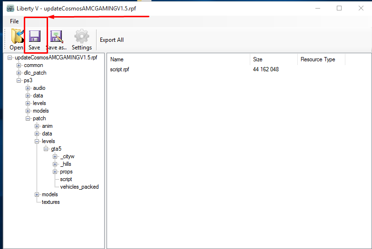The width and height of the screenshot is (372, 249).
Task: Select the gta5 folder label
Action: pyautogui.click(x=56, y=149)
